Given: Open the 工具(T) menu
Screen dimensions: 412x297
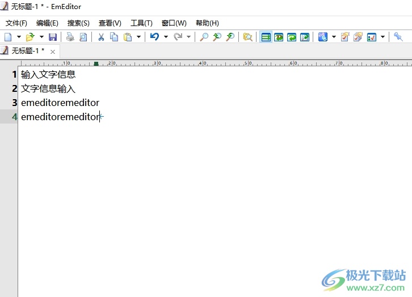Looking at the screenshot, I should (141, 23).
